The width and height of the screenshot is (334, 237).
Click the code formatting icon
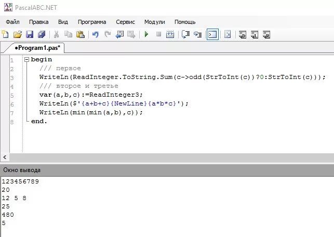click(x=228, y=34)
